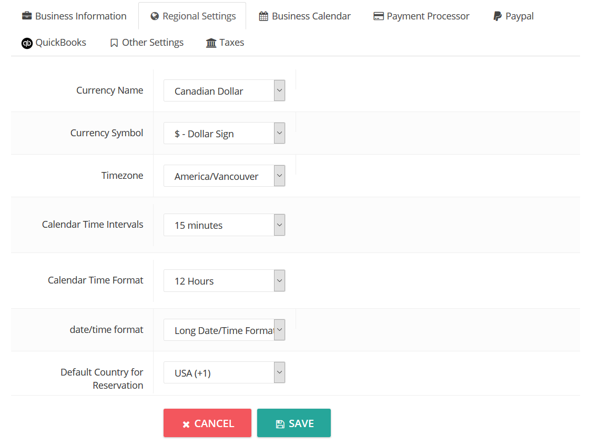Open the Paypal tab

tap(513, 16)
